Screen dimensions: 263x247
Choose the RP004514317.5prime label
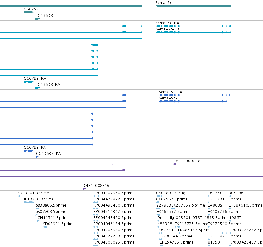coord(114,211)
